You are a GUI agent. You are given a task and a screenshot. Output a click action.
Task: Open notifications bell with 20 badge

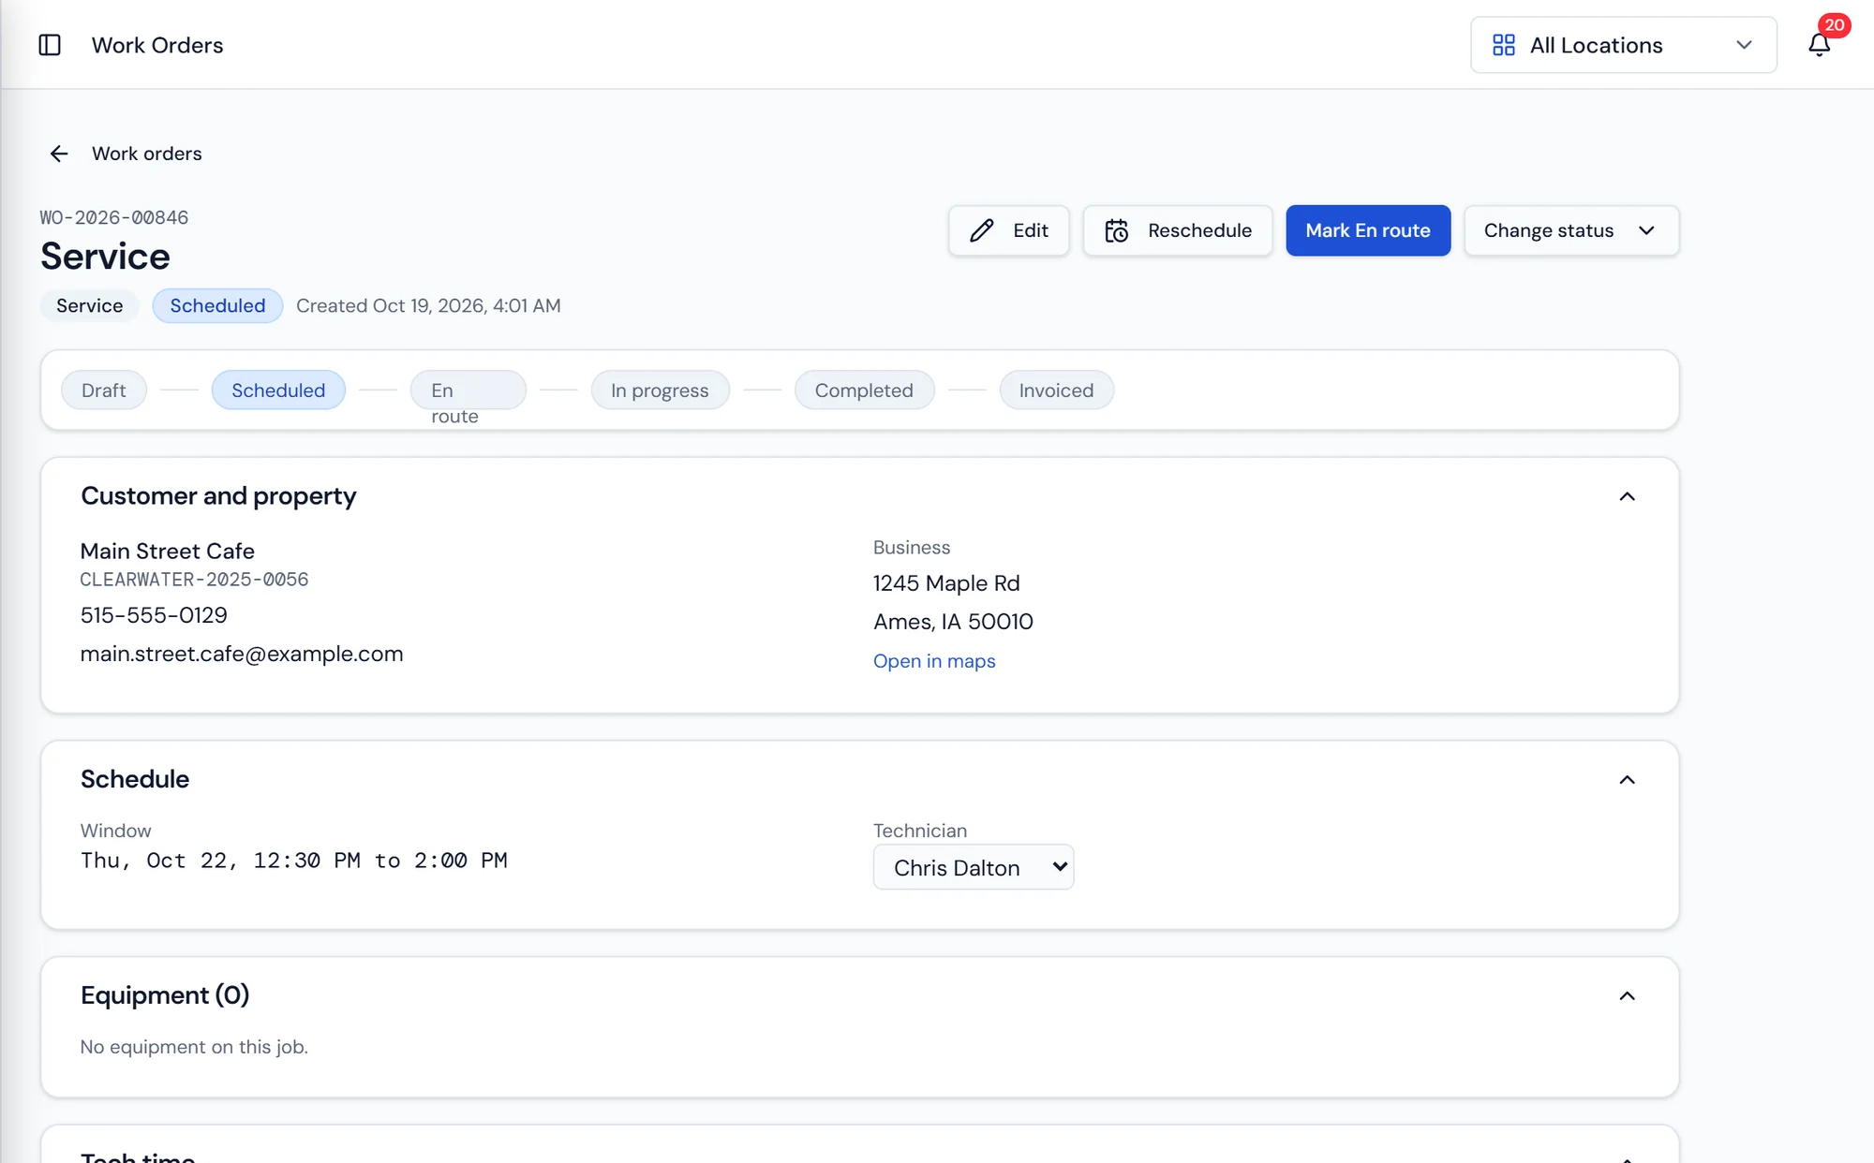tap(1820, 44)
